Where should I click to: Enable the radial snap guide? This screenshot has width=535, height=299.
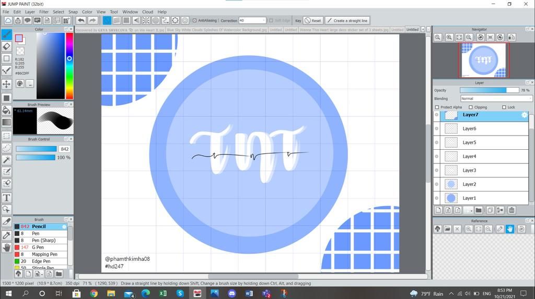[146, 20]
